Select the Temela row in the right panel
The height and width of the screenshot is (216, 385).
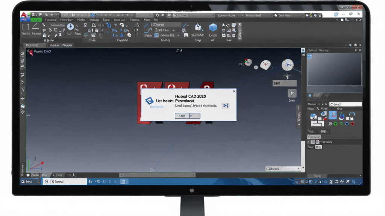coord(334,142)
